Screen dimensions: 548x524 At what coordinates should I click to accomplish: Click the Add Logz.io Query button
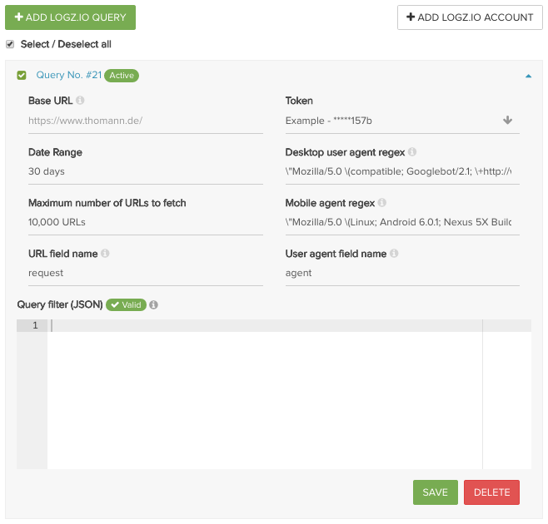click(70, 17)
